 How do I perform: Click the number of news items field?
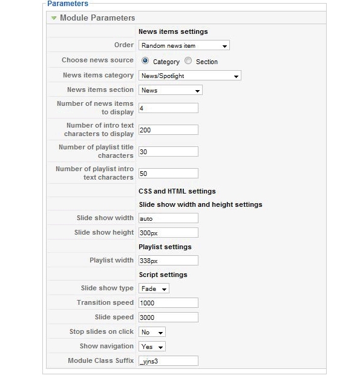click(x=168, y=108)
